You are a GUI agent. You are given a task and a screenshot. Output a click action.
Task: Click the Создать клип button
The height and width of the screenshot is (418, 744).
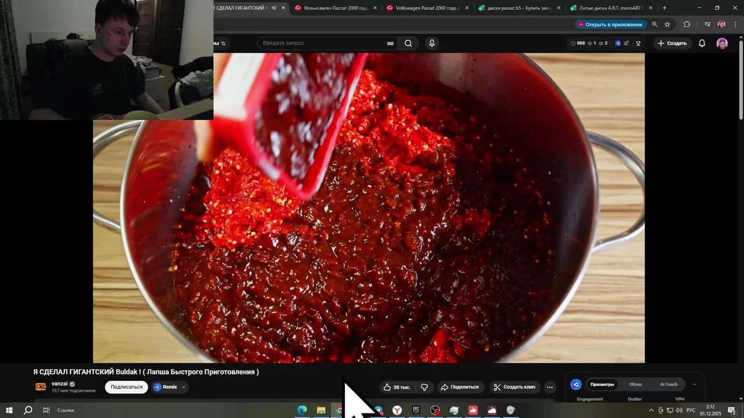coord(514,387)
